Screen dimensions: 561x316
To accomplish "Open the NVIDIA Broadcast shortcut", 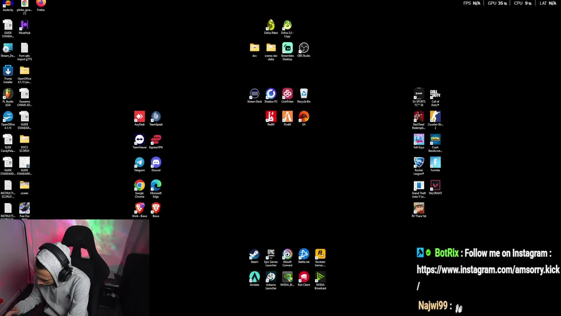I will [320, 281].
